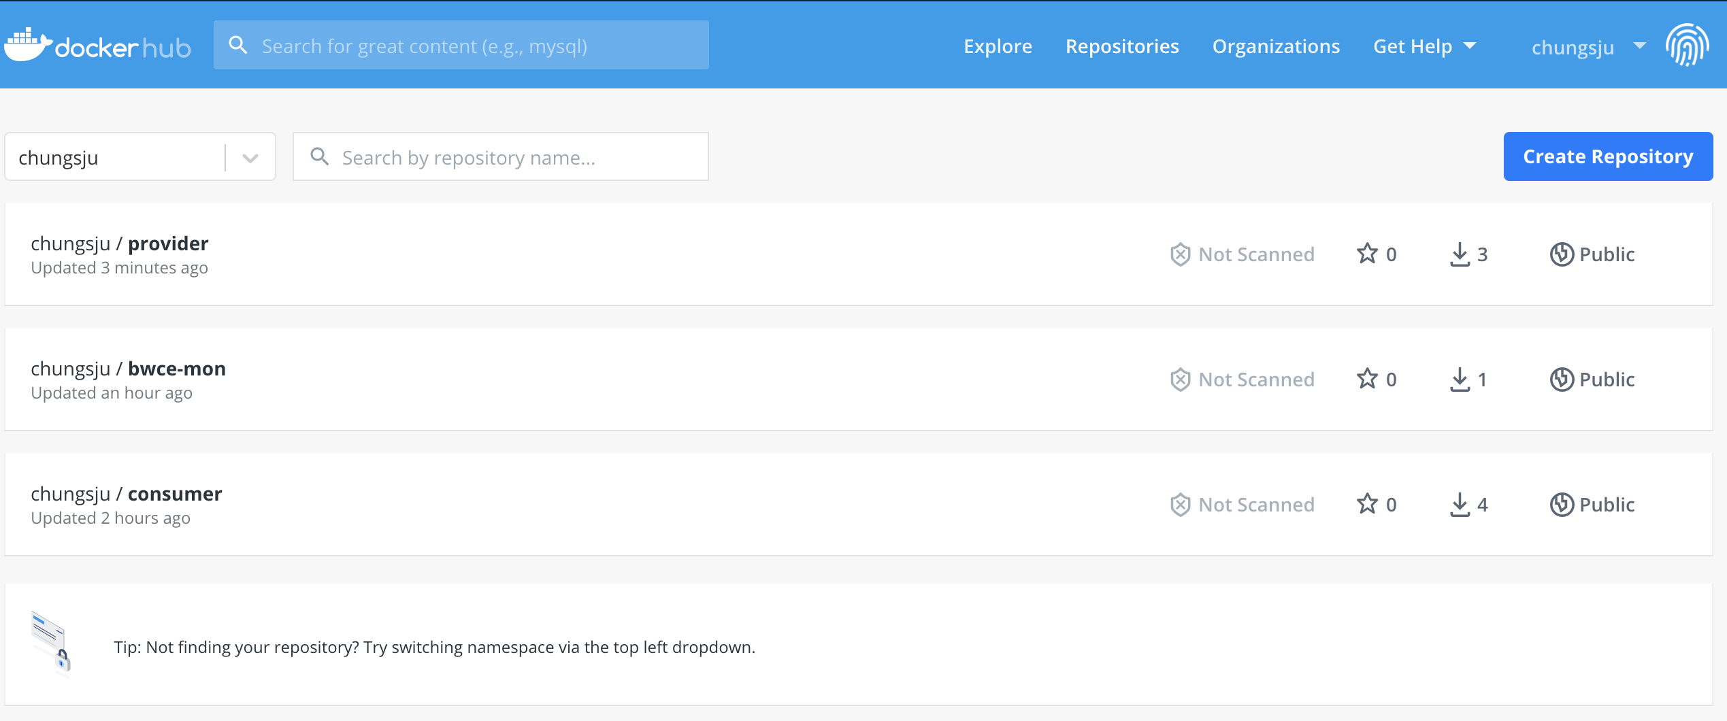The height and width of the screenshot is (721, 1727).
Task: Click the Create Repository button
Action: [x=1608, y=156]
